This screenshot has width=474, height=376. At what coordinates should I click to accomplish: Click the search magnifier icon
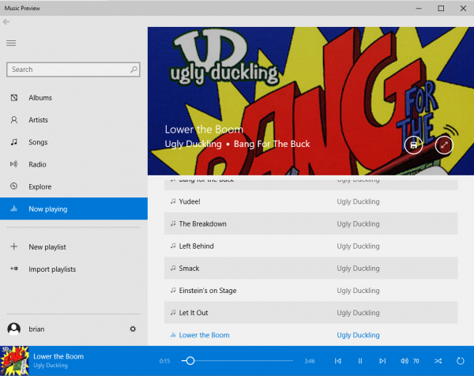[134, 70]
